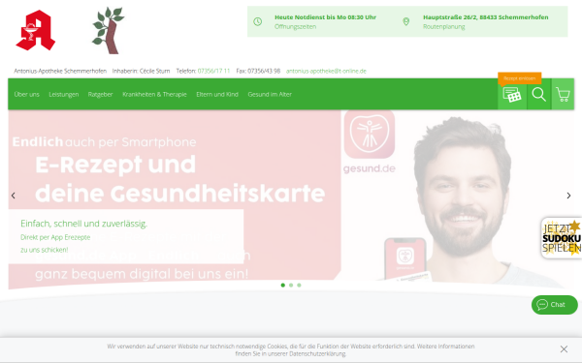Click the address 'Hauptstraße 26/2, 88433 Schemmerhofen'

486,17
